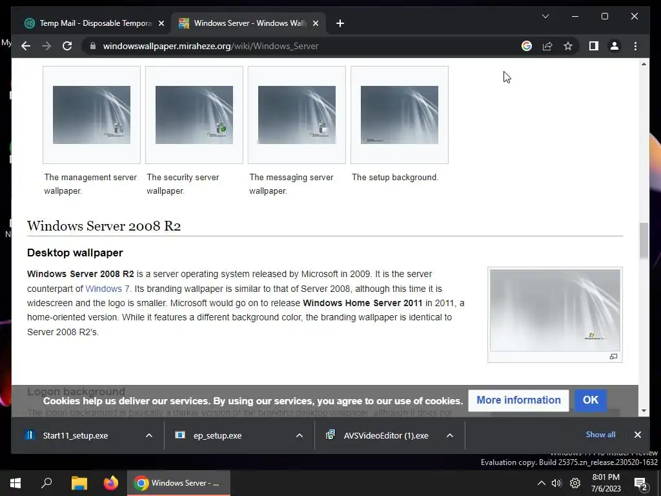
Task: Open the Chrome profile menu
Action: pos(615,46)
